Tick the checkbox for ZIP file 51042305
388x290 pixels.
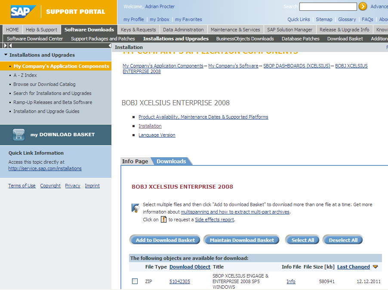[135, 281]
